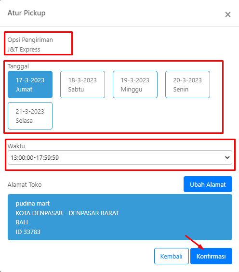The height and width of the screenshot is (272, 239).
Task: Click the Opsi Pengiriman label
Action: (x=30, y=40)
